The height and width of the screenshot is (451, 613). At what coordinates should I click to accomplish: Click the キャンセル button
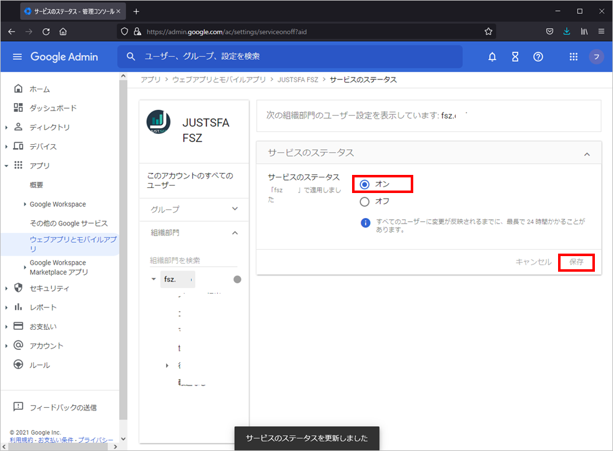coord(533,262)
